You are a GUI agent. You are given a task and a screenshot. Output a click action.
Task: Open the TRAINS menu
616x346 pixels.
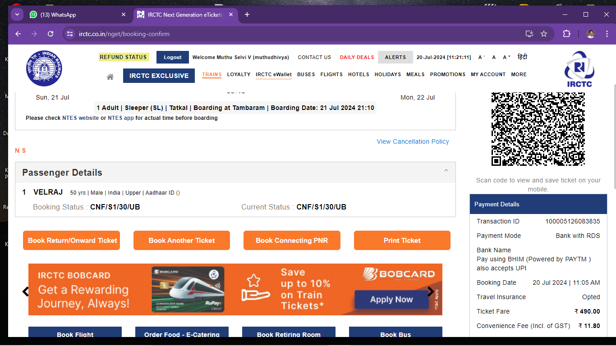[211, 74]
